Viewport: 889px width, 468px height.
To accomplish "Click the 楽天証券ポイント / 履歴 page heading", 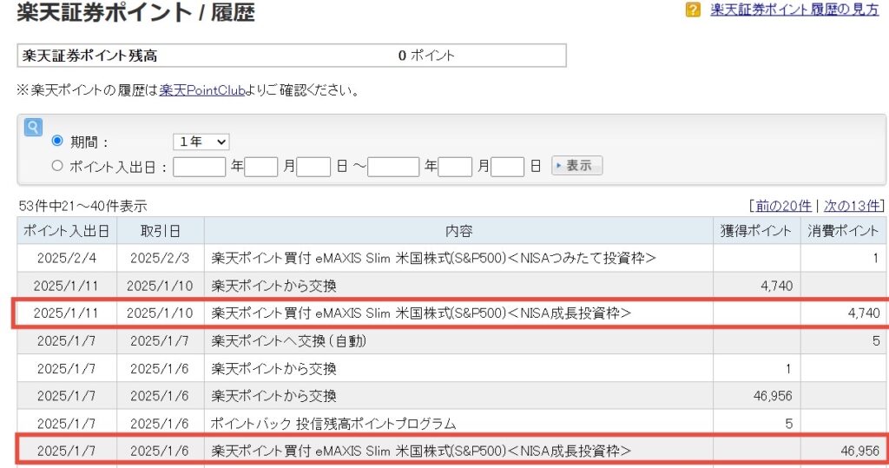I will 136,12.
